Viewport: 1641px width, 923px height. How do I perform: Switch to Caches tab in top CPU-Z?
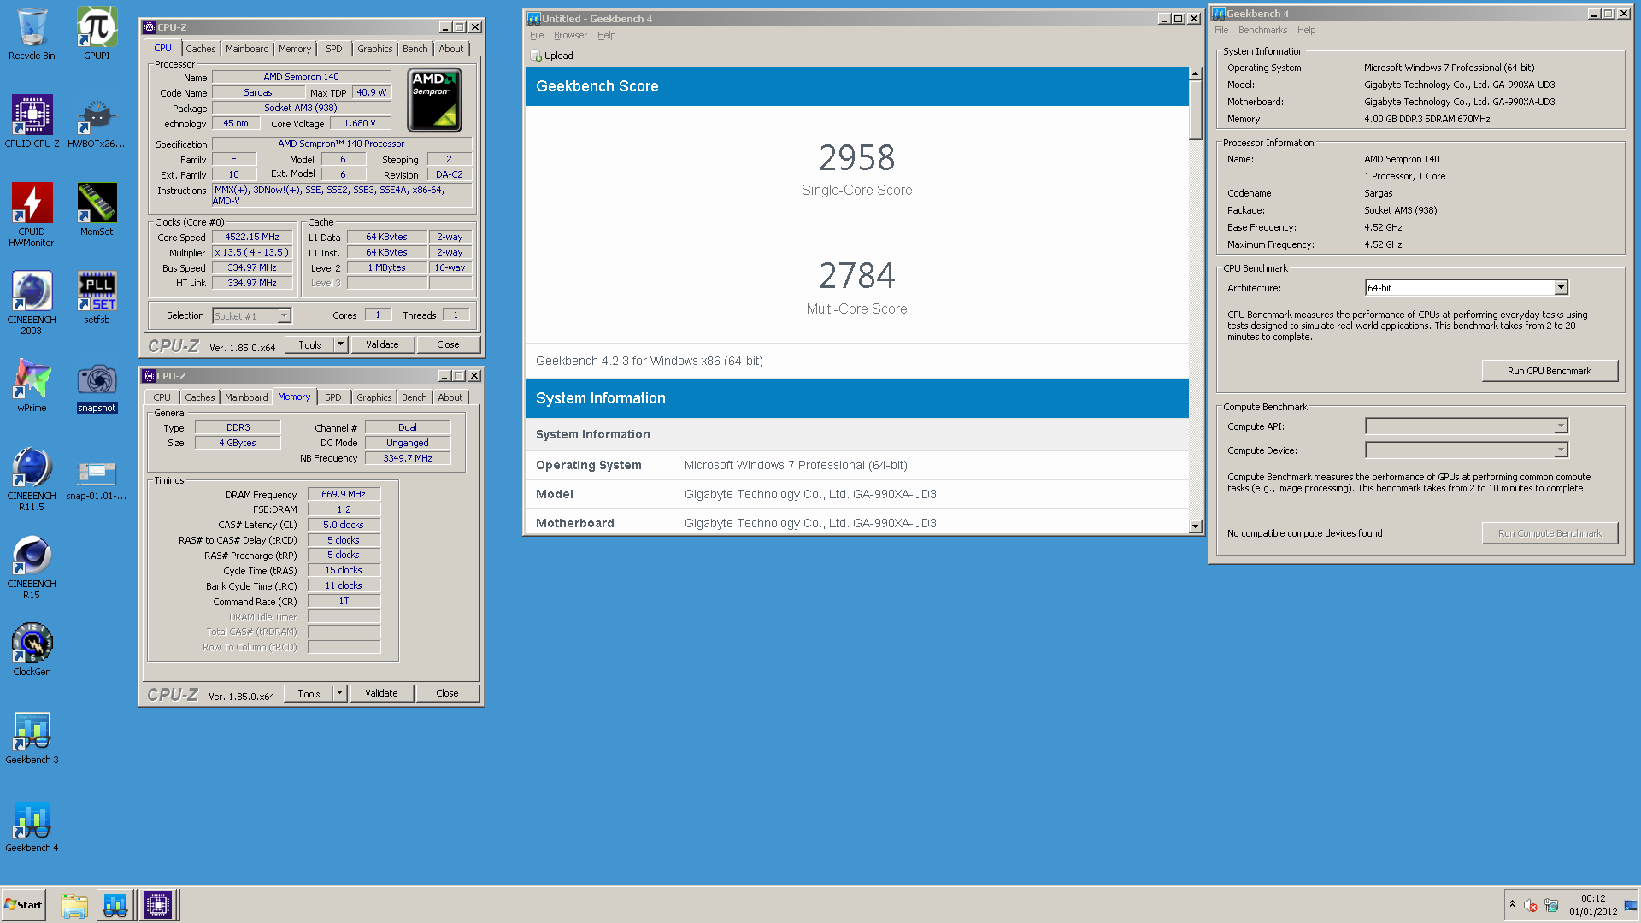(201, 49)
